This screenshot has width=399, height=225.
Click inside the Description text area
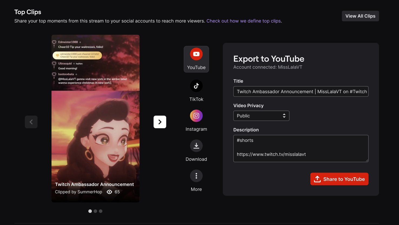[300, 148]
